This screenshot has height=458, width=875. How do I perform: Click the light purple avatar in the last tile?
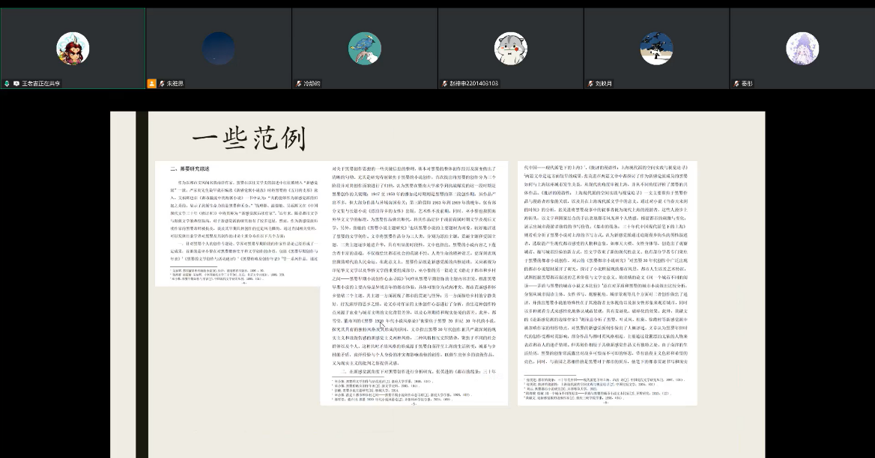pyautogui.click(x=802, y=49)
